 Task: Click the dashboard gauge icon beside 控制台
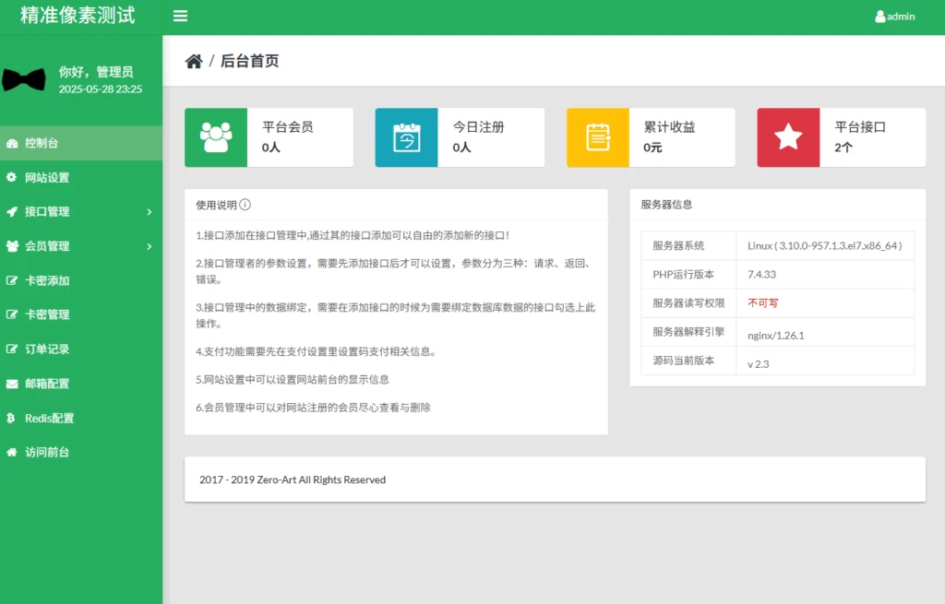pos(12,143)
